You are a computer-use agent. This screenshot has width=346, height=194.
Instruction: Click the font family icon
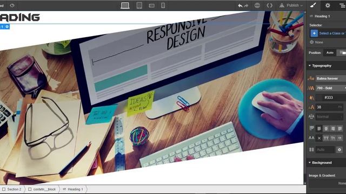(x=311, y=79)
